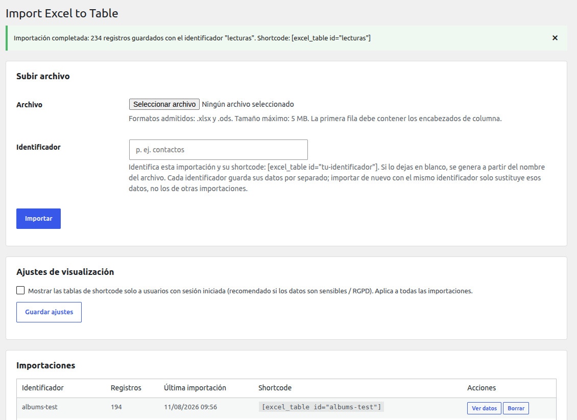
Task: Click the blue Importar button
Action: point(38,219)
